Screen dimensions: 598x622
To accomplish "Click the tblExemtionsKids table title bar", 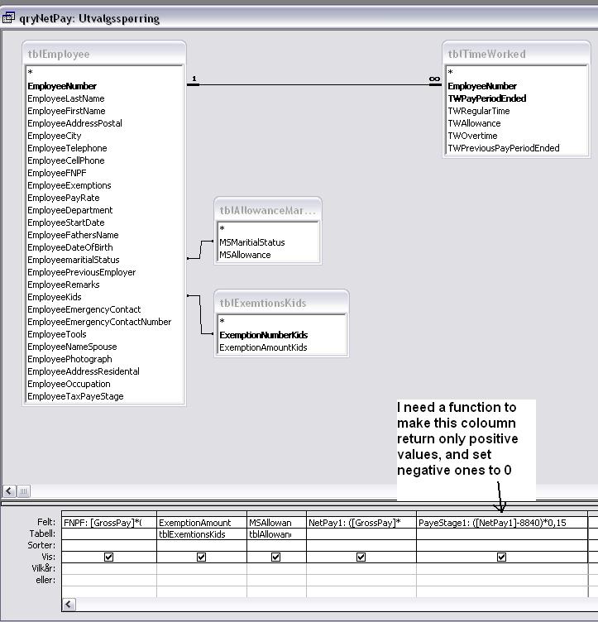I will [281, 303].
